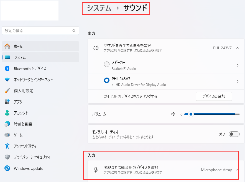Screen dimensions: 245x182
Task: Click the デバイスの追加 button
Action: coord(214,96)
